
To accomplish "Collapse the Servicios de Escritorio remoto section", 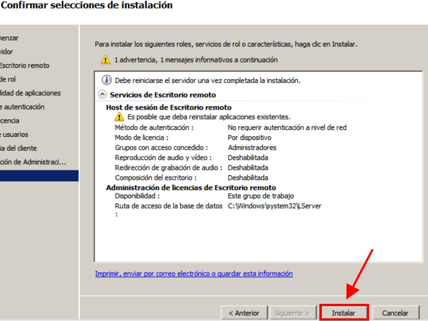I will (102, 95).
